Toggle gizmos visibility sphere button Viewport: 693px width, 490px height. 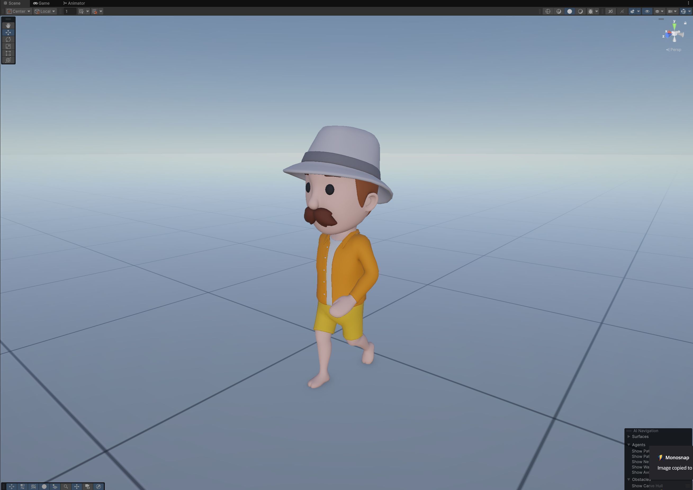coord(683,11)
